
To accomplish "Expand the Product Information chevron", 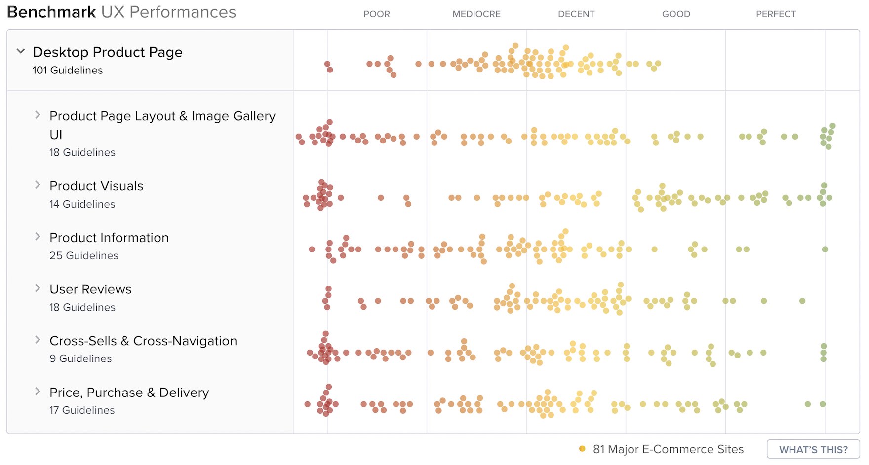I will (38, 237).
